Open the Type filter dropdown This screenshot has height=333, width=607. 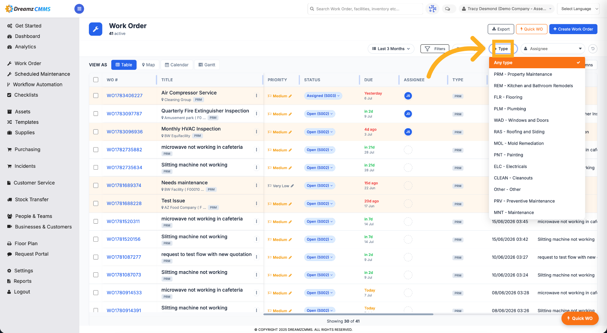[503, 49]
